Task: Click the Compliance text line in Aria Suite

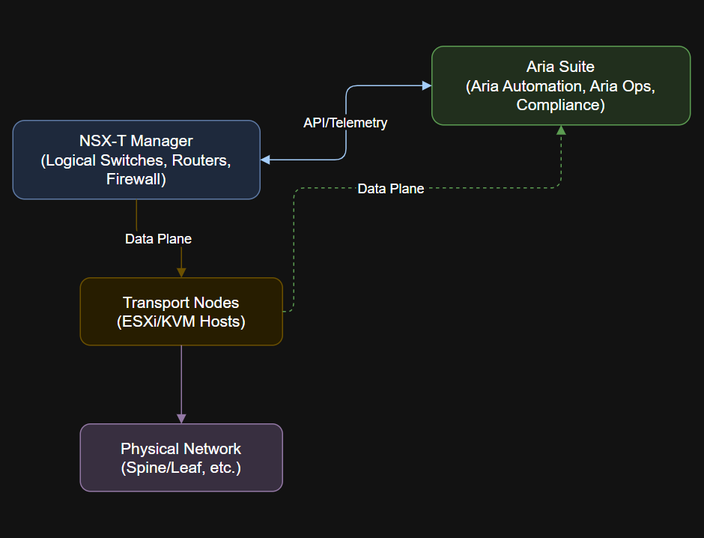Action: pos(560,105)
